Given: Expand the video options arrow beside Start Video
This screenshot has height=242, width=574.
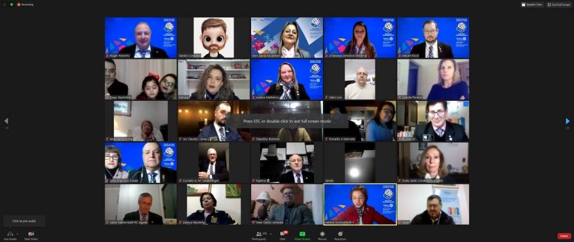Looking at the screenshot, I should click(38, 232).
